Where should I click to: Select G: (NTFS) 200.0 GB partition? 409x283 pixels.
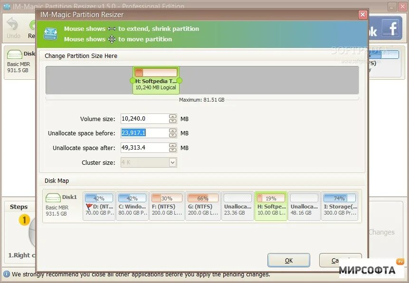point(203,206)
